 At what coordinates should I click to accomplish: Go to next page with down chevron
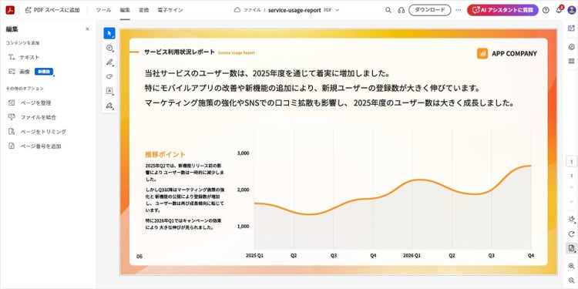[571, 201]
